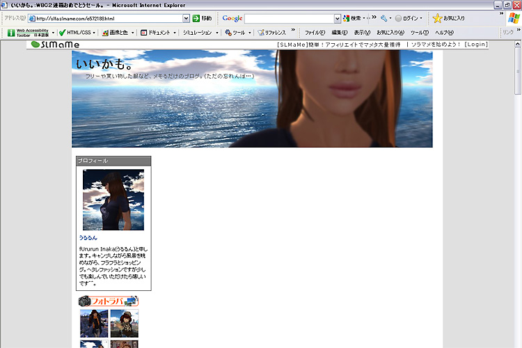Click the HTML/CSS green checkmark icon
The height and width of the screenshot is (348, 522).
[x=62, y=33]
